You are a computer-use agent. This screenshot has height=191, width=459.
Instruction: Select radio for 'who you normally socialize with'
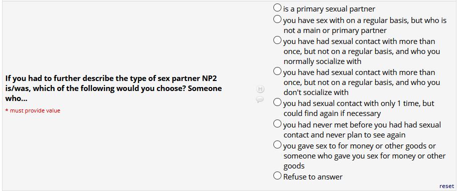pyautogui.click(x=277, y=40)
